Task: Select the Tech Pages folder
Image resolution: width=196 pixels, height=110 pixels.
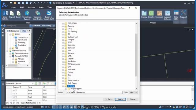Action: tap(72, 83)
